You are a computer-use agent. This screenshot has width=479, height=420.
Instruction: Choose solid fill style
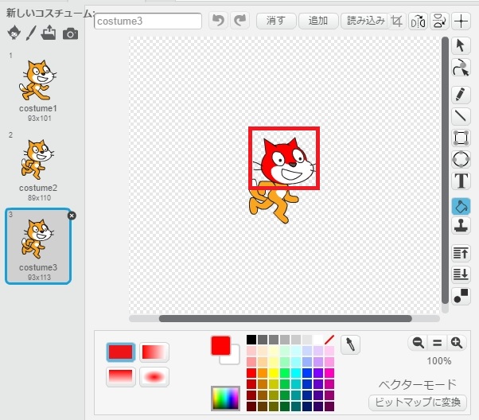click(121, 352)
